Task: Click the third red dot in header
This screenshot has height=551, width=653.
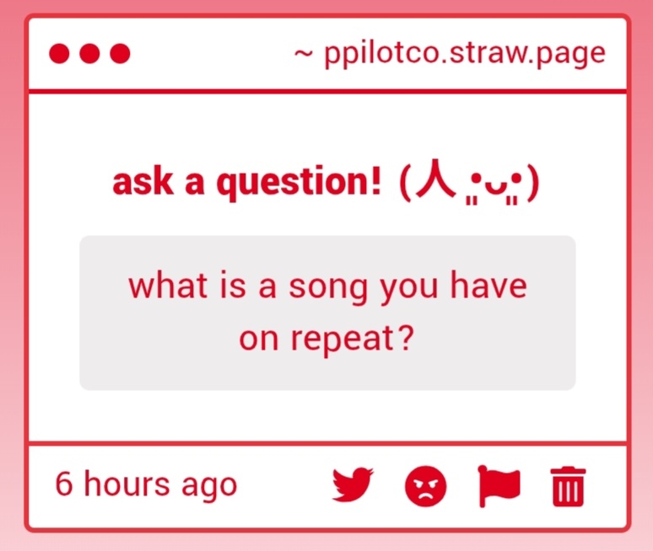Action: [x=121, y=54]
